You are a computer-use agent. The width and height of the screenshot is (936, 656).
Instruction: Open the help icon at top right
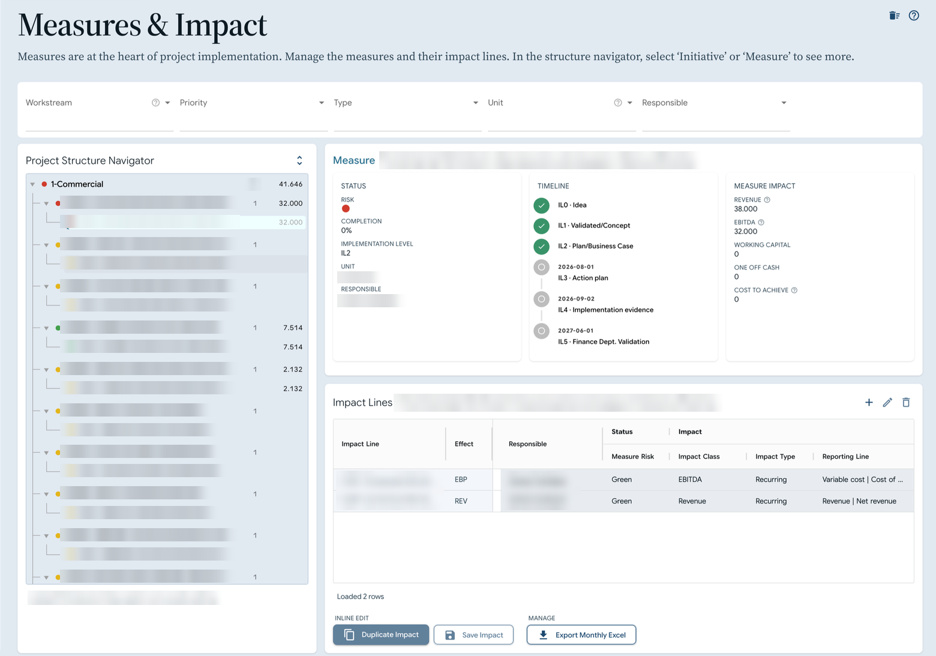click(914, 16)
